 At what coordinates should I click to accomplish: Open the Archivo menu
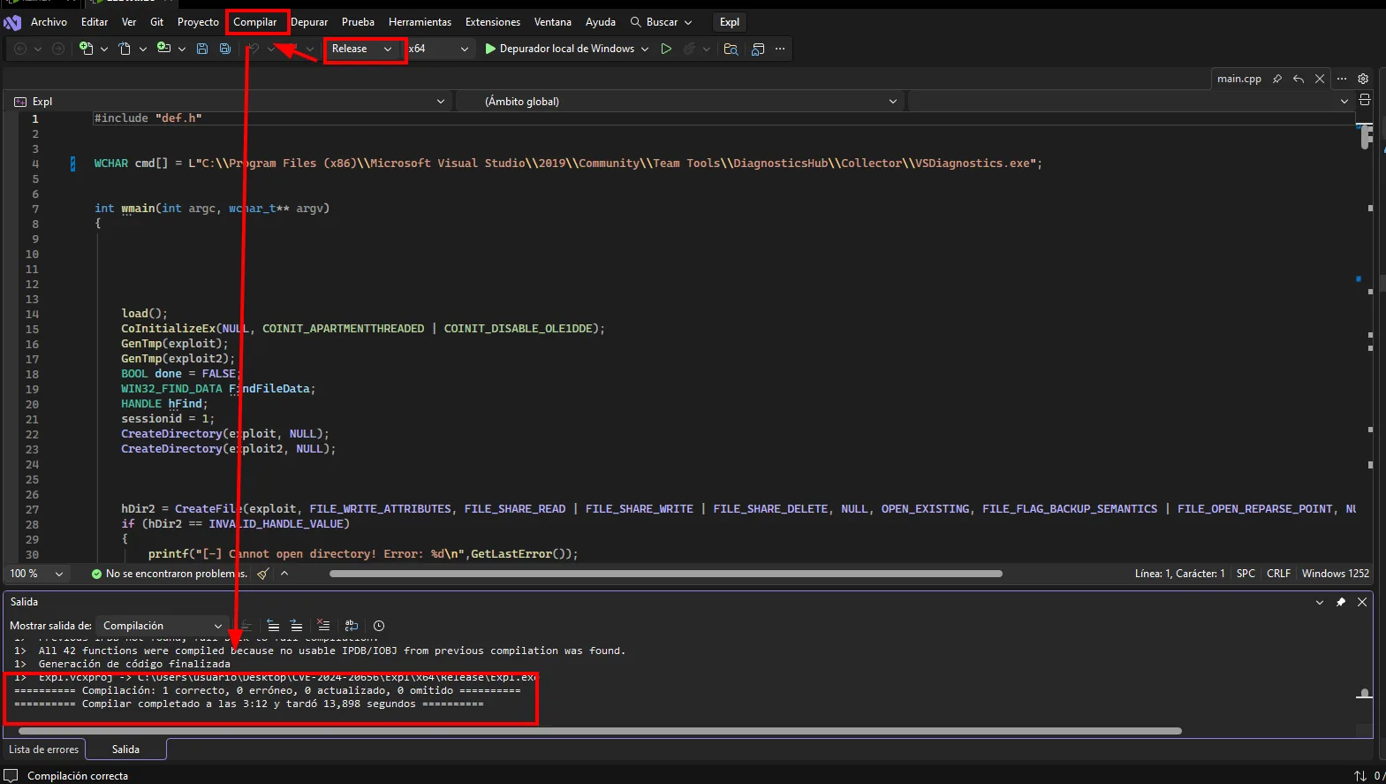pos(49,22)
